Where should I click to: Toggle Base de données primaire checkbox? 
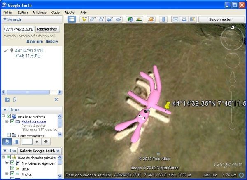[9, 157]
